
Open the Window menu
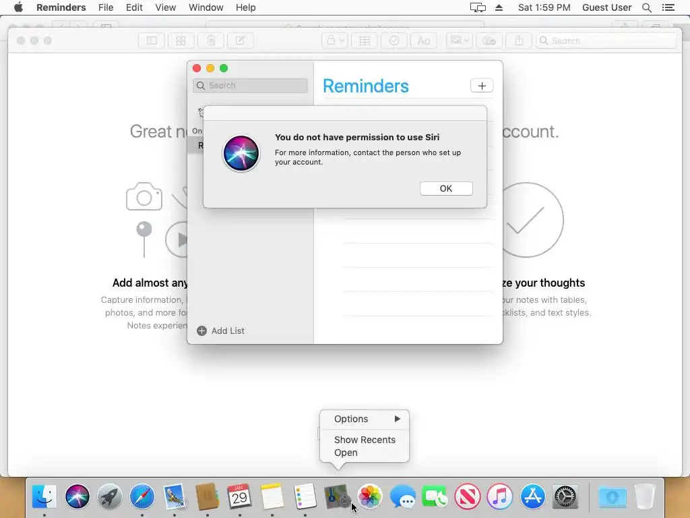(206, 7)
